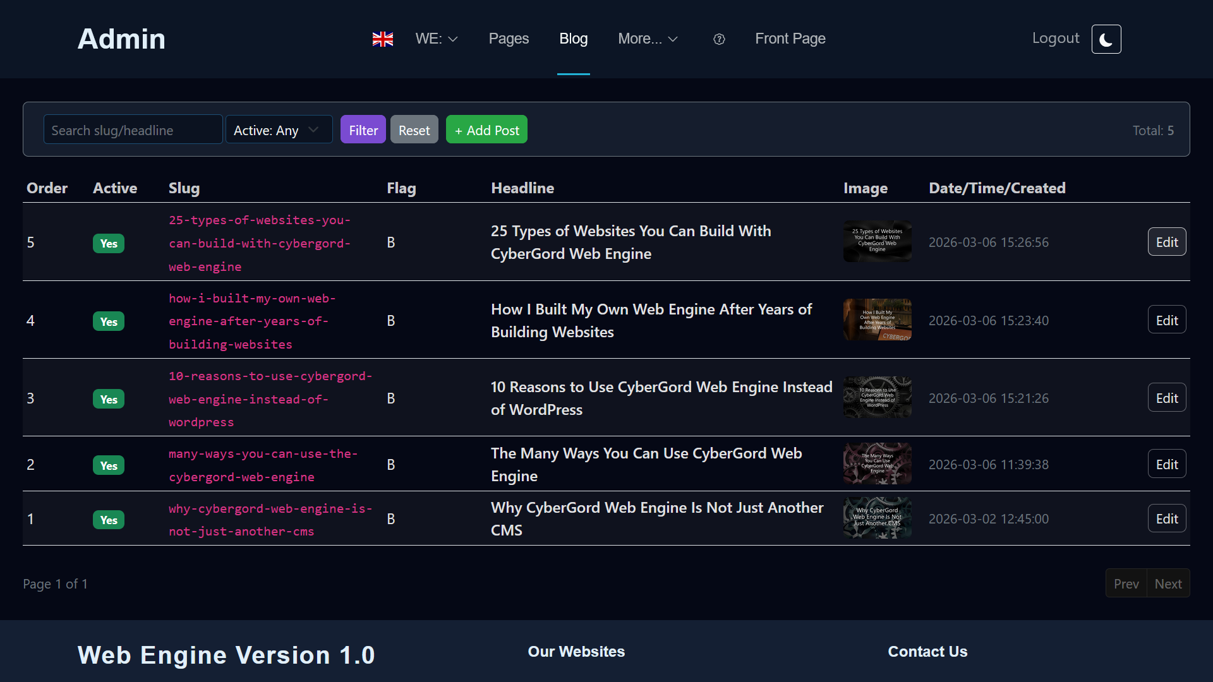Click the Order column header

(47, 188)
